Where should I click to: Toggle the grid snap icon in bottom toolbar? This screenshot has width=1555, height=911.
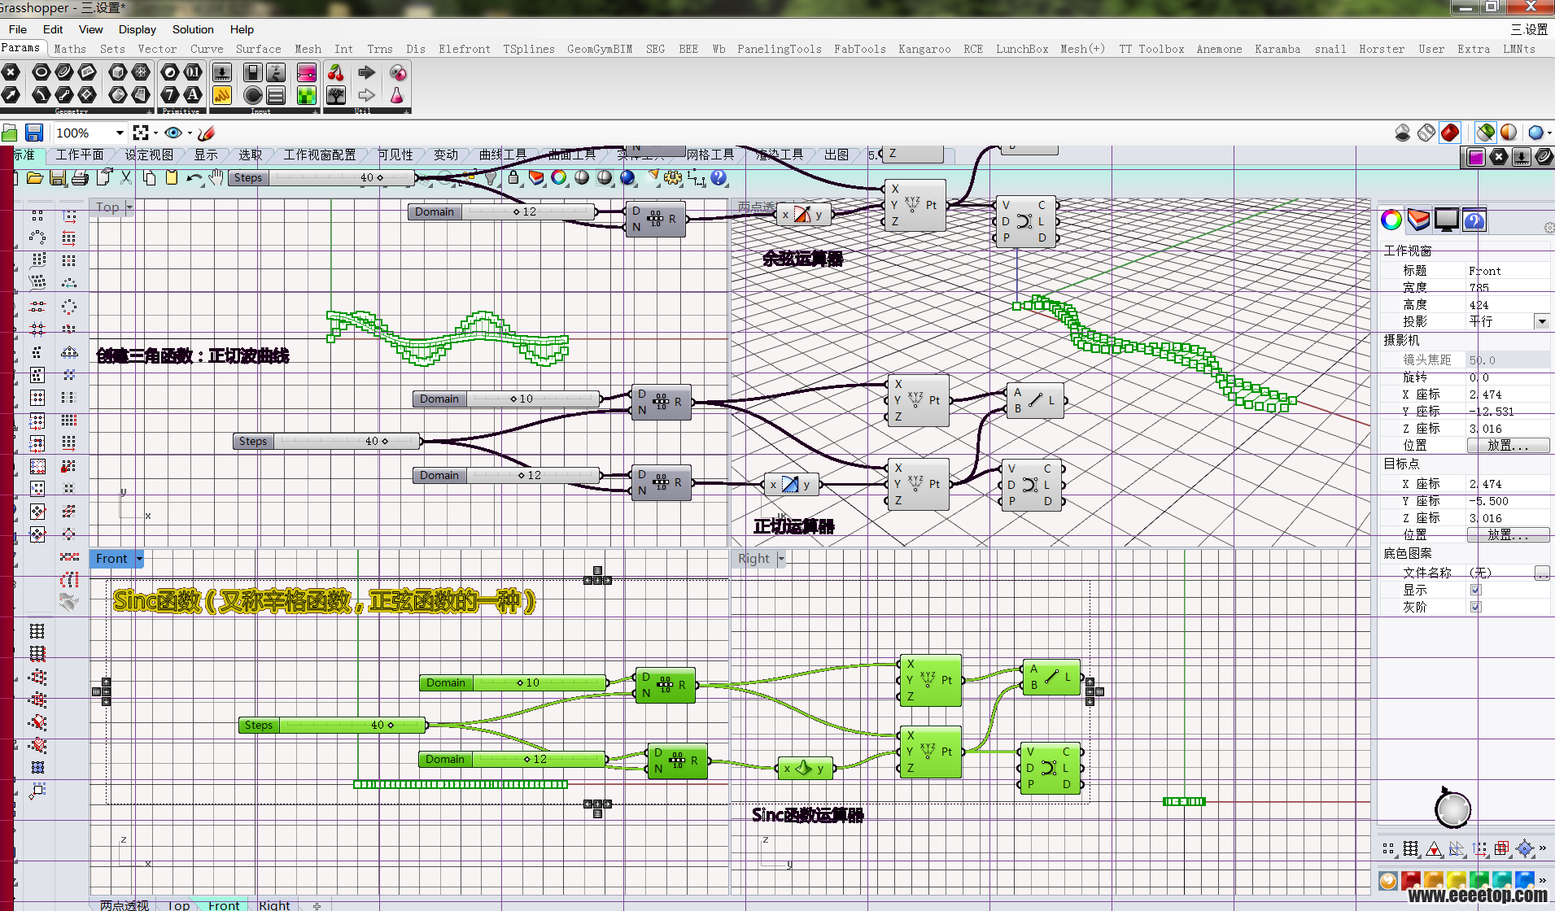click(1411, 848)
